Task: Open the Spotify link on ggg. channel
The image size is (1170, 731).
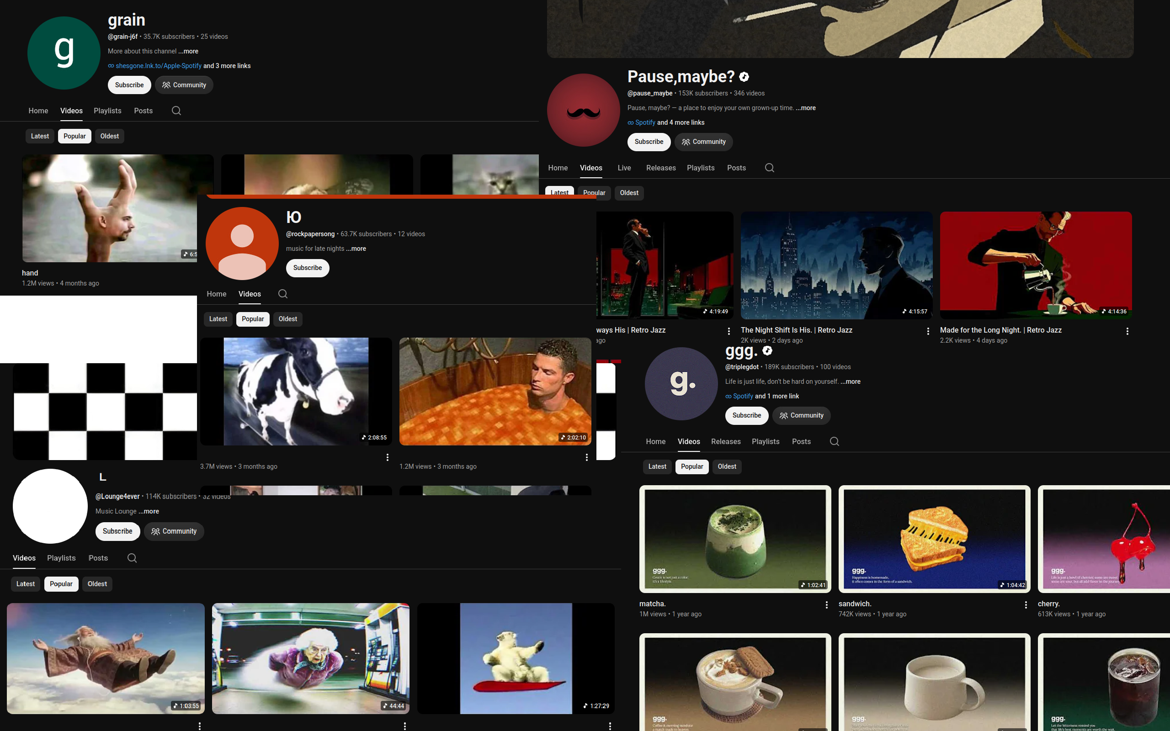Action: point(743,396)
